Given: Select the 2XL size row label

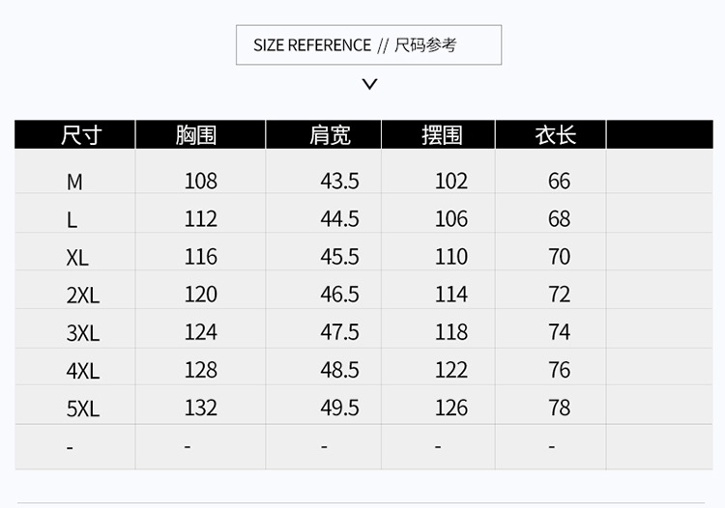Looking at the screenshot, I should coord(82,296).
